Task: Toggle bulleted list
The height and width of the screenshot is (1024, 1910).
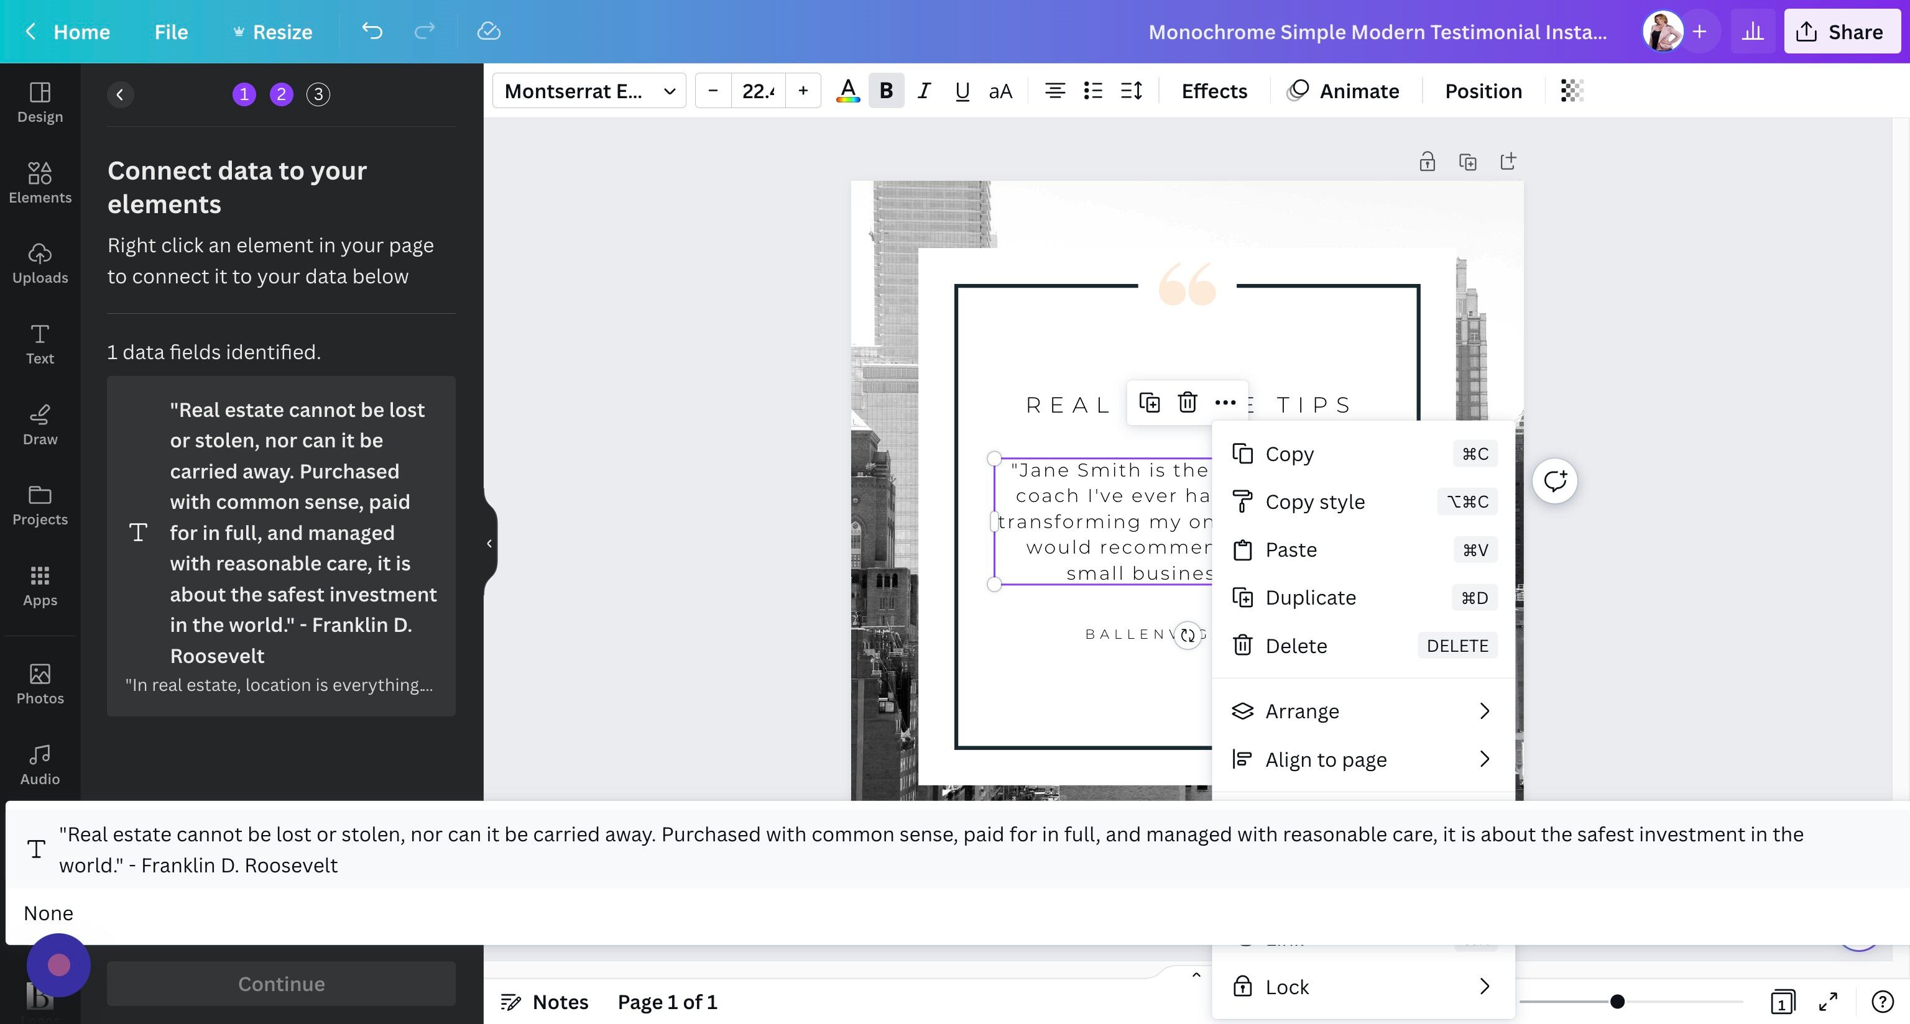Action: [1093, 90]
